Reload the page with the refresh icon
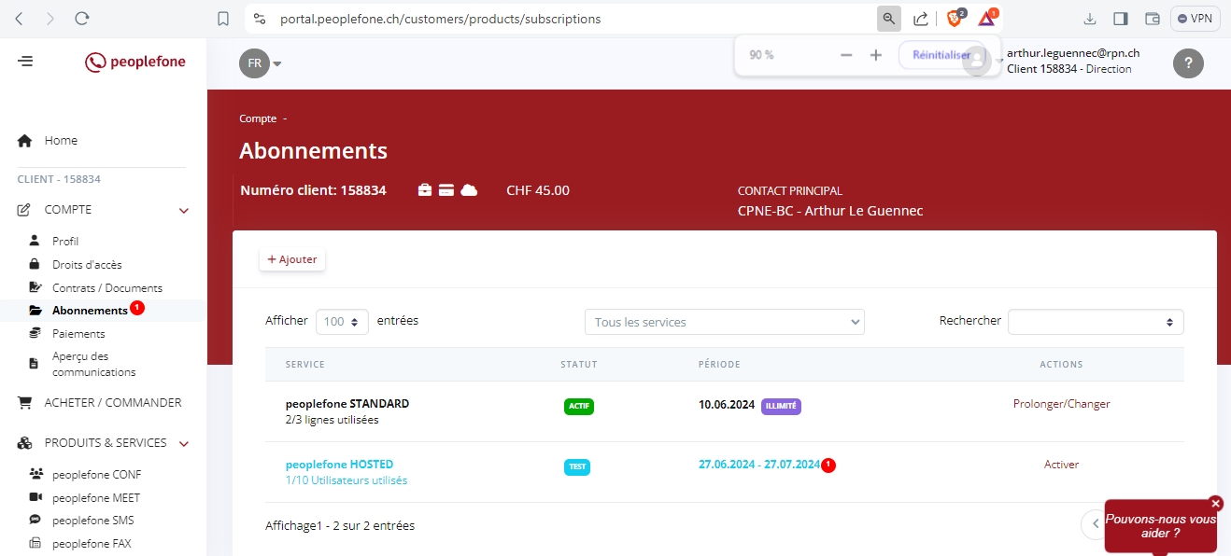 point(81,19)
